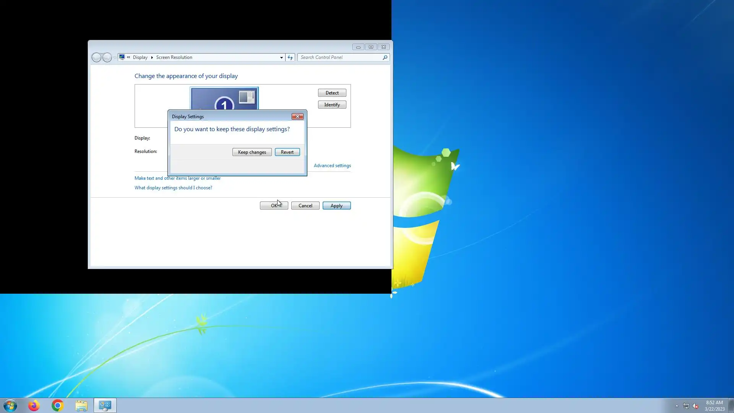Screen dimensions: 734x413
Task: Open recent pages dropdown beside nav arrows
Action: [x=115, y=58]
